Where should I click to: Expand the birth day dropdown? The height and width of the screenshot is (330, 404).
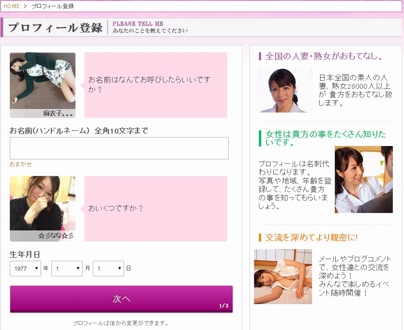click(x=108, y=268)
